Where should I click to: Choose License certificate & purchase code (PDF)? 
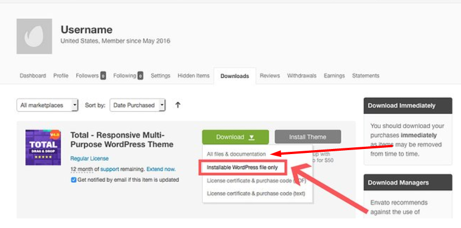(x=256, y=181)
